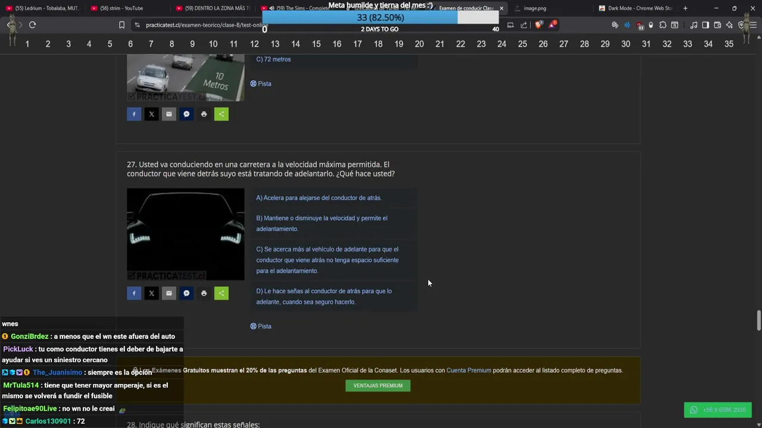Open Brave Shields lion icon
This screenshot has height=428, width=762.
539,25
